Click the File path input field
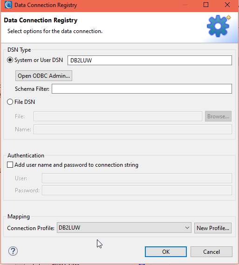Image resolution: width=239 pixels, height=265 pixels. click(x=118, y=116)
